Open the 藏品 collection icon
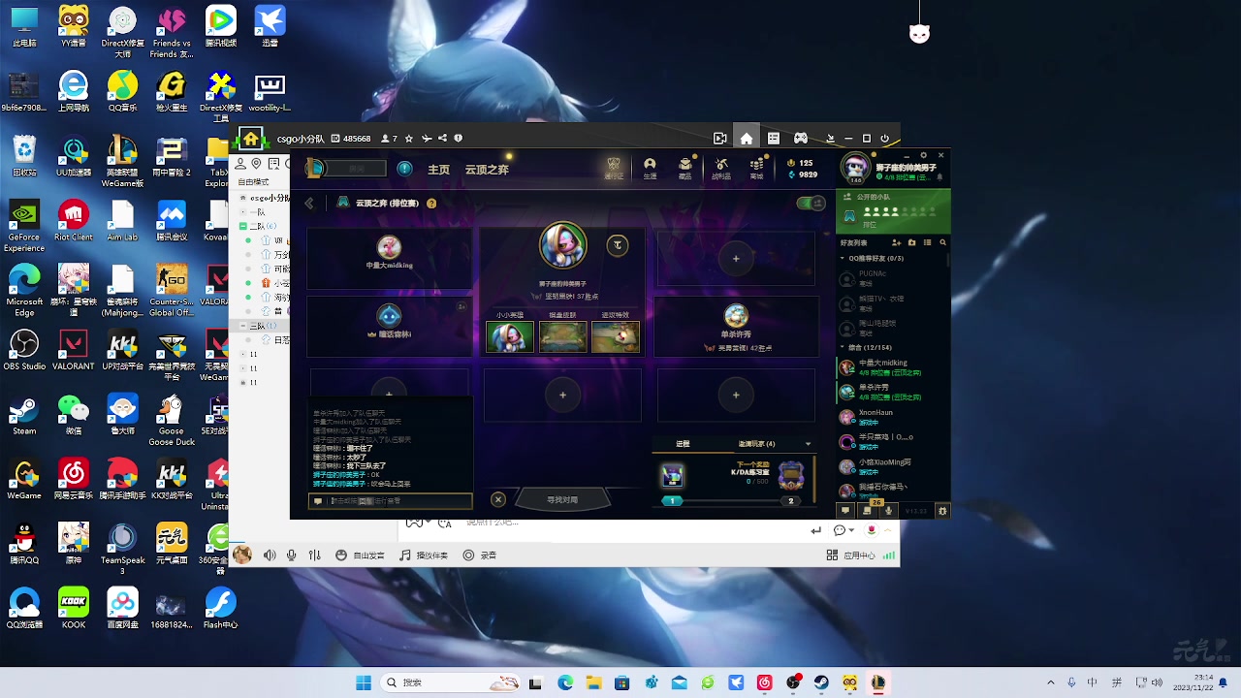The image size is (1241, 698). 685,168
